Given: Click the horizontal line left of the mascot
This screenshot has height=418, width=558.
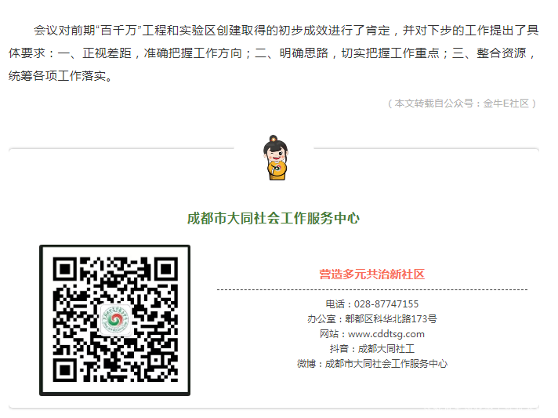Looking at the screenshot, I should coord(121,148).
